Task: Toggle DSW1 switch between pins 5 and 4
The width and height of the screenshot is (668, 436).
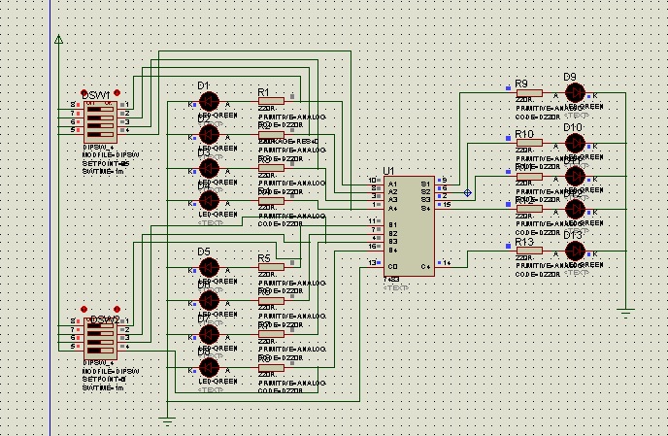Action: (x=100, y=134)
